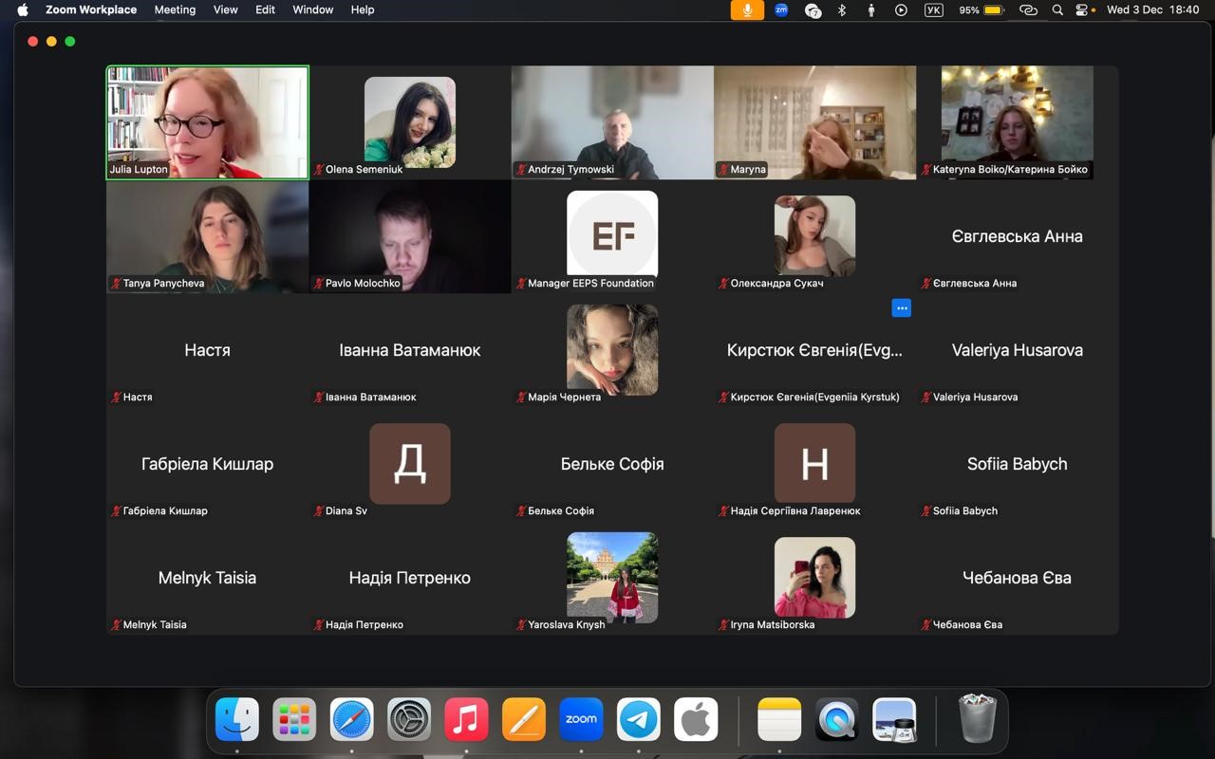1215x759 pixels.
Task: Open Finder from the Dock
Action: click(237, 721)
